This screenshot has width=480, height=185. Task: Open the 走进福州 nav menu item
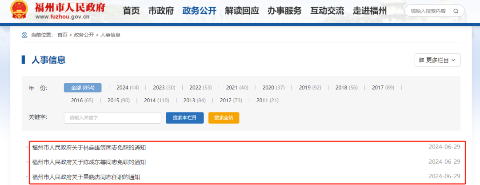point(370,11)
